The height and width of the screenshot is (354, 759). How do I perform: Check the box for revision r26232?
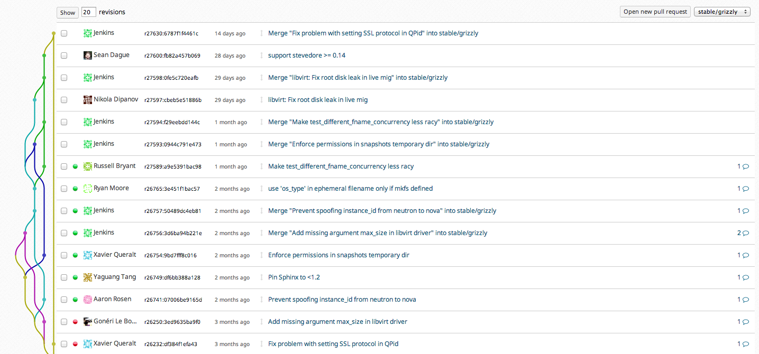click(64, 344)
